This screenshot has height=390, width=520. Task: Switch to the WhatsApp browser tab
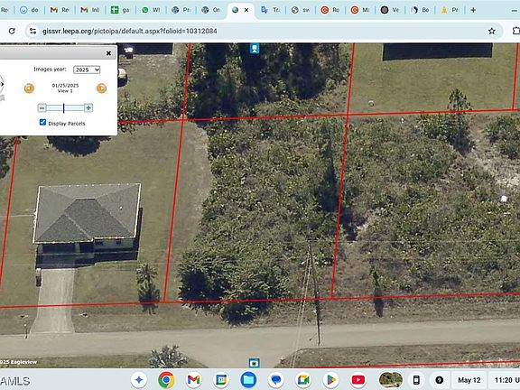click(151, 10)
